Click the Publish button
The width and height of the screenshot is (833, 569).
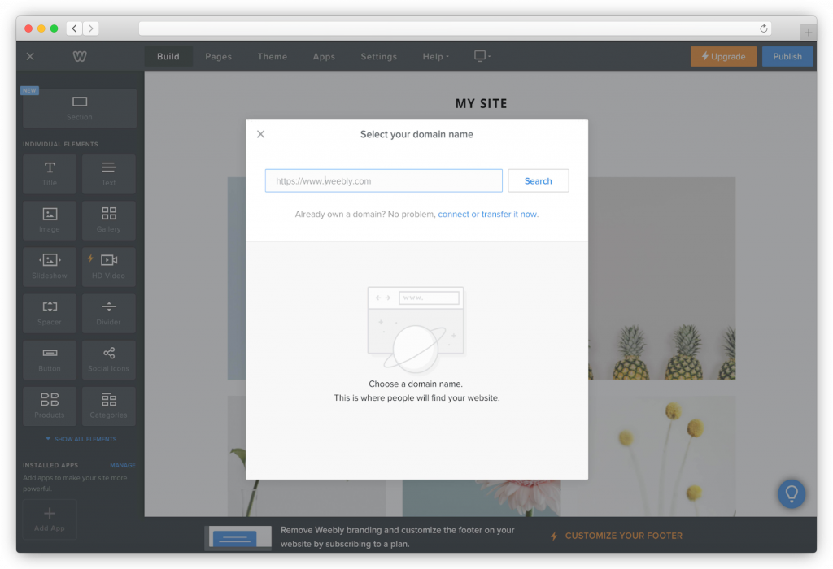787,56
